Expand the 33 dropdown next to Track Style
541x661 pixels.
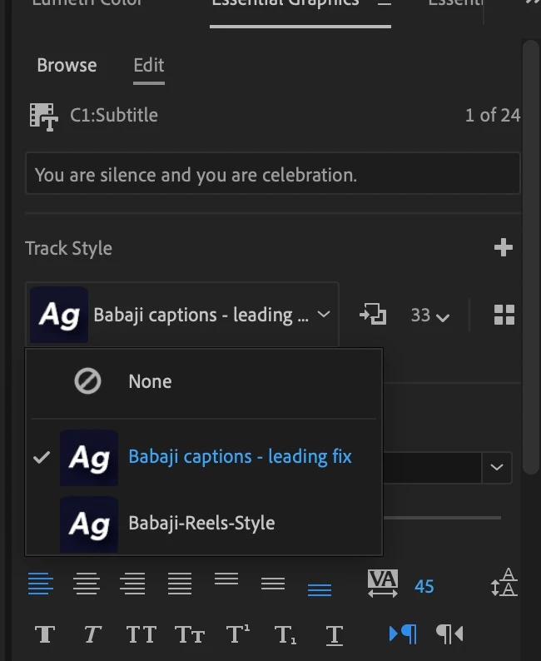429,316
